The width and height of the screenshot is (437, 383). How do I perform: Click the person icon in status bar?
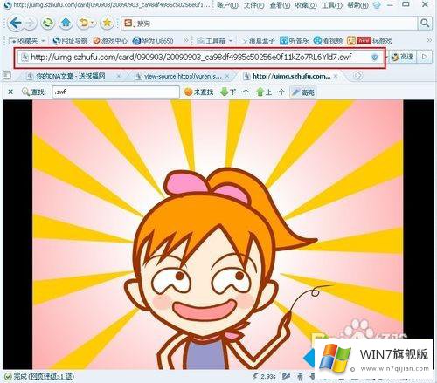(x=300, y=377)
